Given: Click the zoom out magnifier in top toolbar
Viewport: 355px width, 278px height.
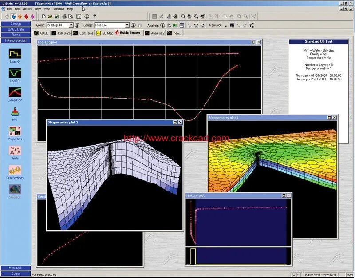Looking at the screenshot, I should (x=183, y=16).
